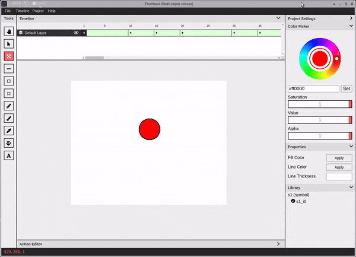Click the app icon in title bar
Viewport: 356px width, 257px height.
4,4
